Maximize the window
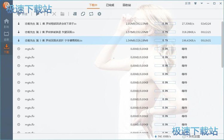Image resolution: width=224 pixels, height=140 pixels. coord(214,3)
